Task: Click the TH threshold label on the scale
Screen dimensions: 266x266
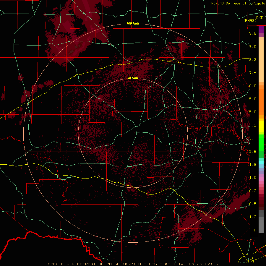Action: point(254,230)
